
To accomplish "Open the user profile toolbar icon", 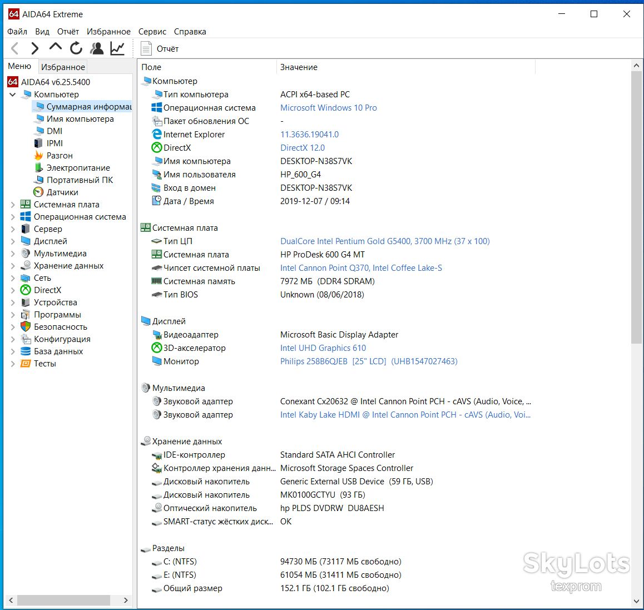I will click(x=97, y=48).
